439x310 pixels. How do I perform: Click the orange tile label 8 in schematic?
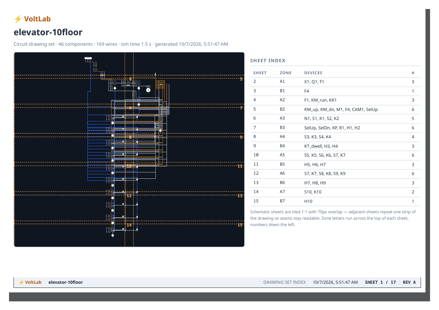(130, 137)
